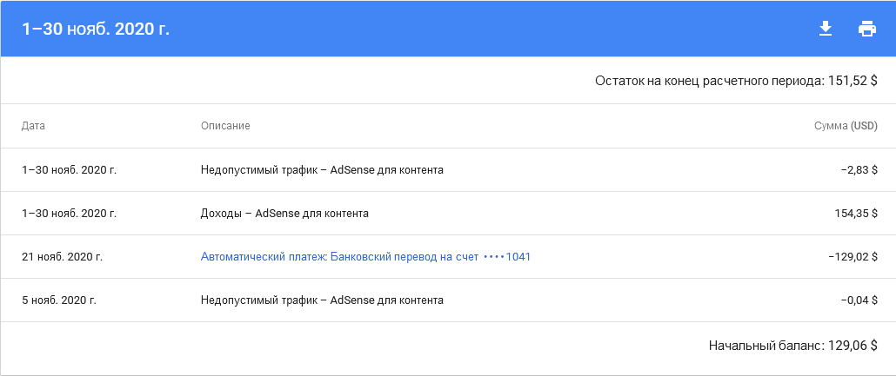Click the invalid traffic amount −2,83 $
The height and width of the screenshot is (376, 896).
point(859,170)
